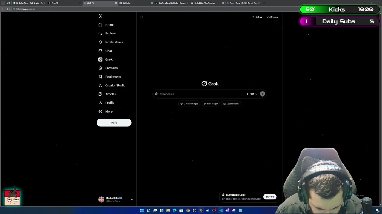Switch to HerbalSalad/KickPulseNew GitHub tab
This screenshot has height=214, width=382.
coord(207,3)
